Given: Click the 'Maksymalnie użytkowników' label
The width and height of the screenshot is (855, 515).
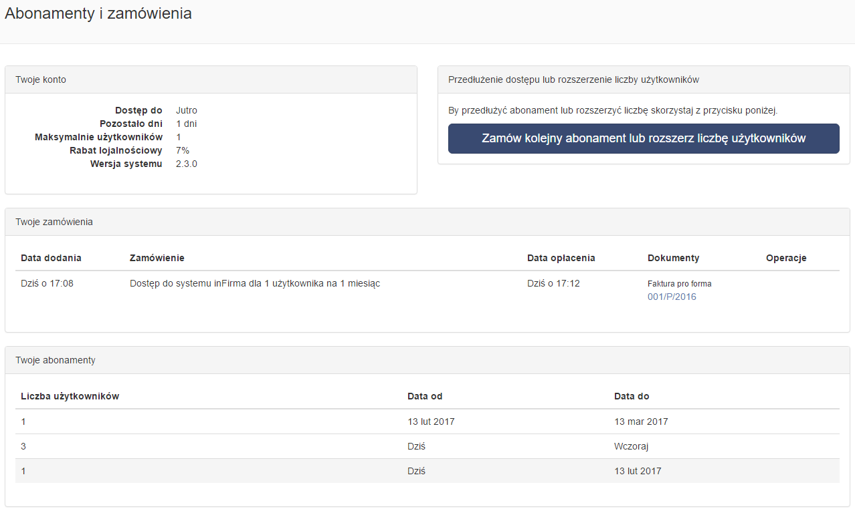Looking at the screenshot, I should click(x=98, y=137).
